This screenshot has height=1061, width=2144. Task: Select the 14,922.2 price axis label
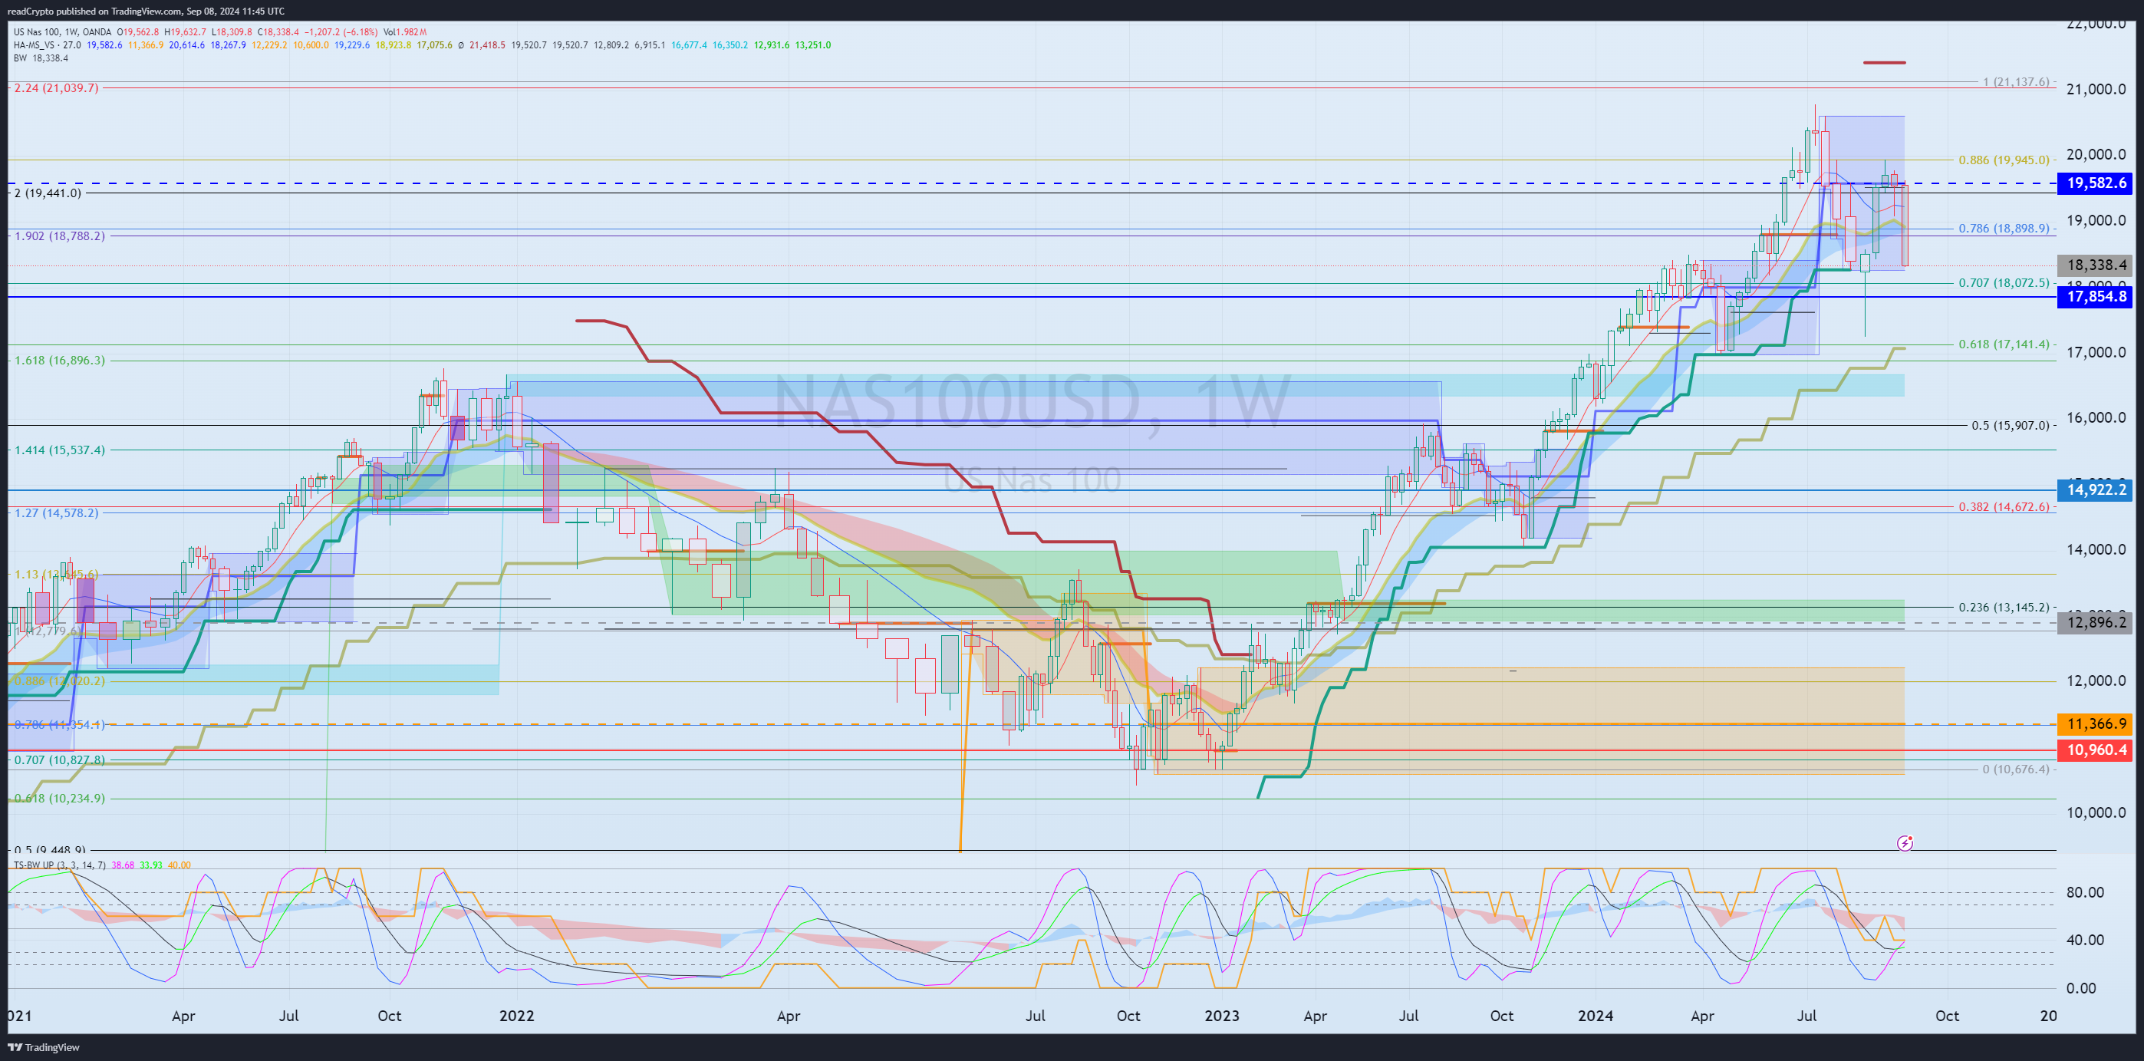tap(2094, 490)
